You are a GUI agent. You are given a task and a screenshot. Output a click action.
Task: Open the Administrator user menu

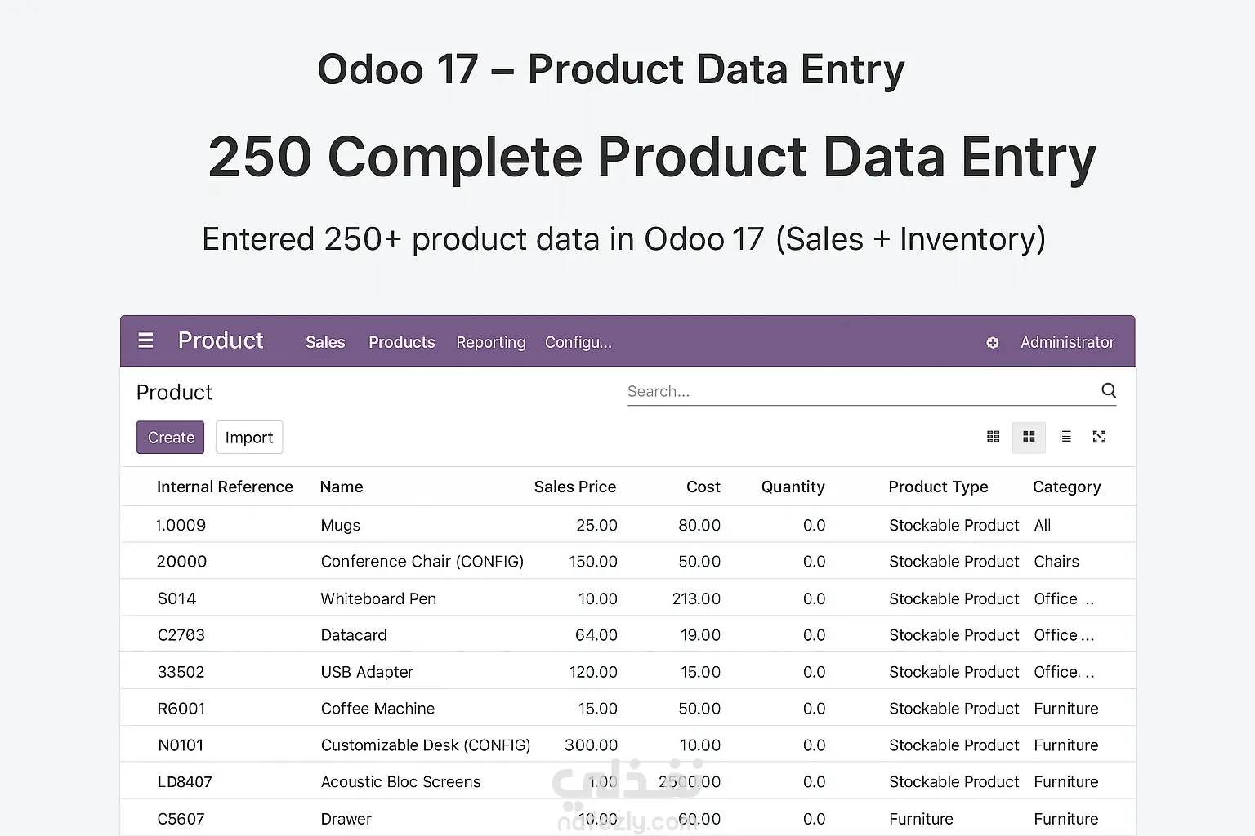pyautogui.click(x=1066, y=342)
